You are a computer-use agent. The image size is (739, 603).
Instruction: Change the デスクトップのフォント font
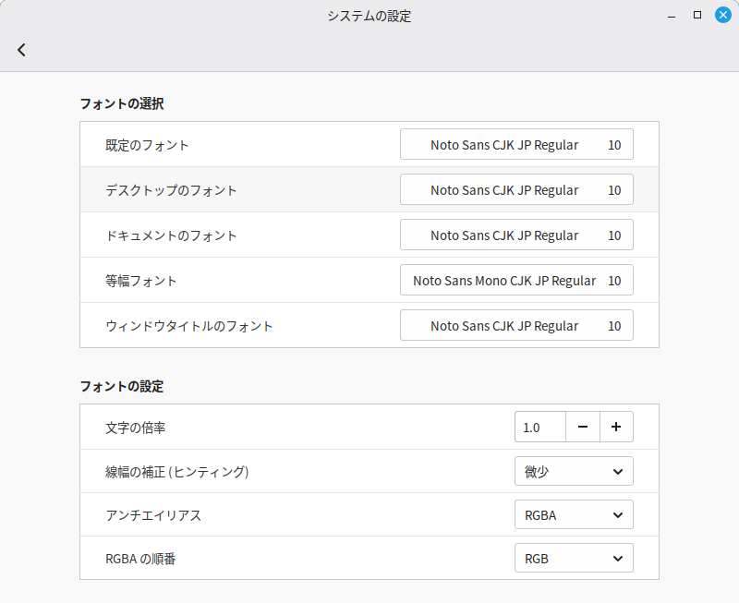(516, 190)
